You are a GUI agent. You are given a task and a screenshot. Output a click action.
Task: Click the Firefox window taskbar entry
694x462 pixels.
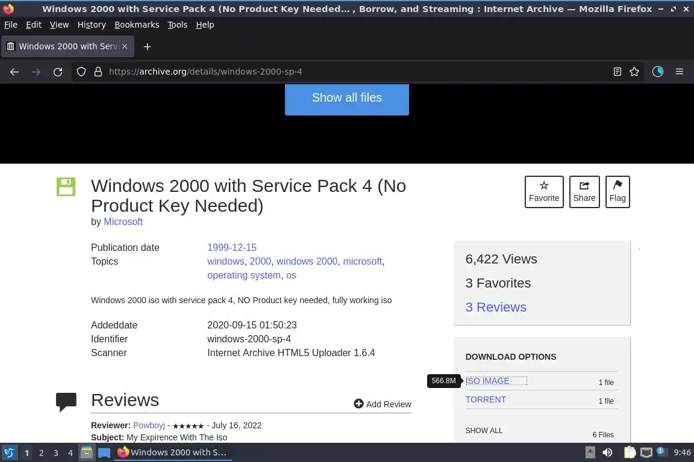173,452
